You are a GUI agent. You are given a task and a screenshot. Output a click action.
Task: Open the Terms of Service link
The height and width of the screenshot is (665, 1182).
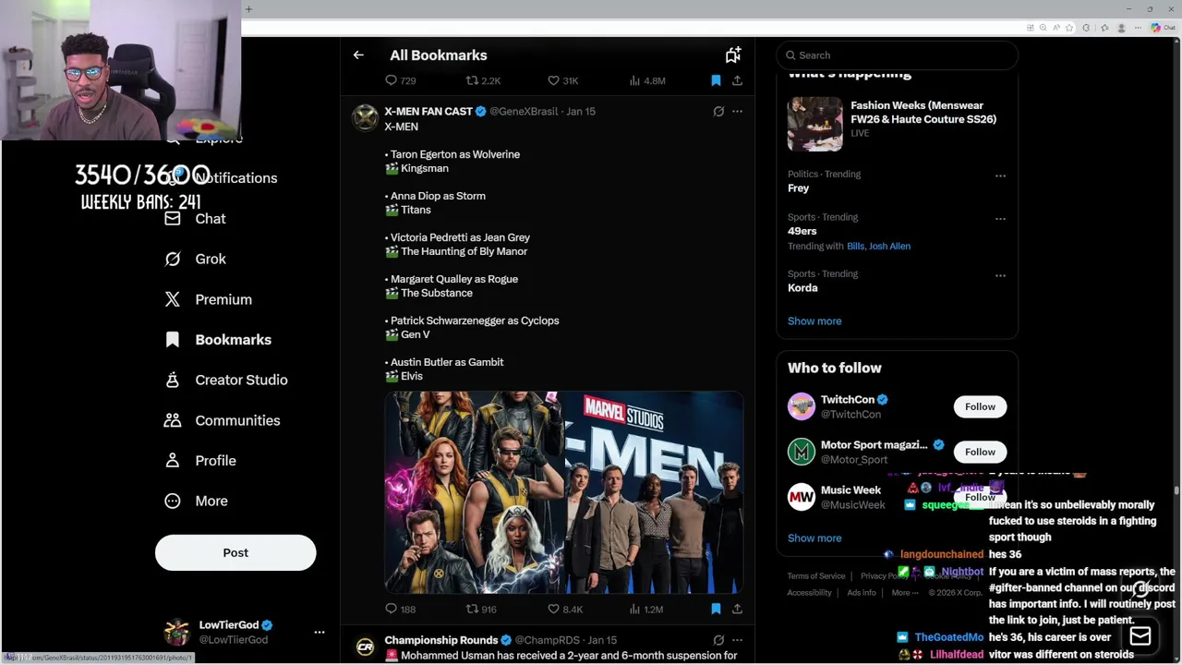click(816, 576)
